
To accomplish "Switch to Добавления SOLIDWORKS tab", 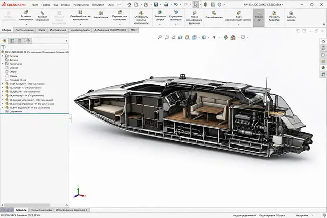I will coord(110,30).
